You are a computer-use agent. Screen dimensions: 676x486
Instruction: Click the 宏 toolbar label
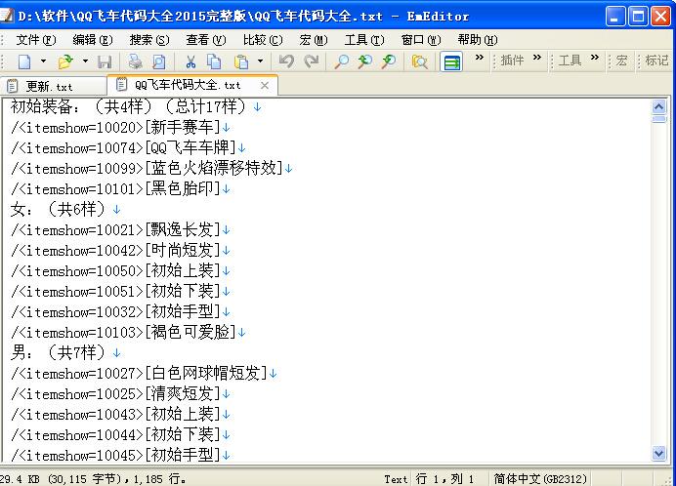[621, 61]
